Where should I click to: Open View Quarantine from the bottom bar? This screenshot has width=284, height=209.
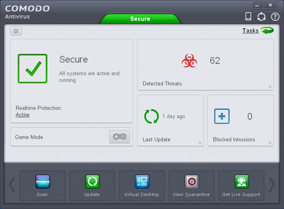192,182
